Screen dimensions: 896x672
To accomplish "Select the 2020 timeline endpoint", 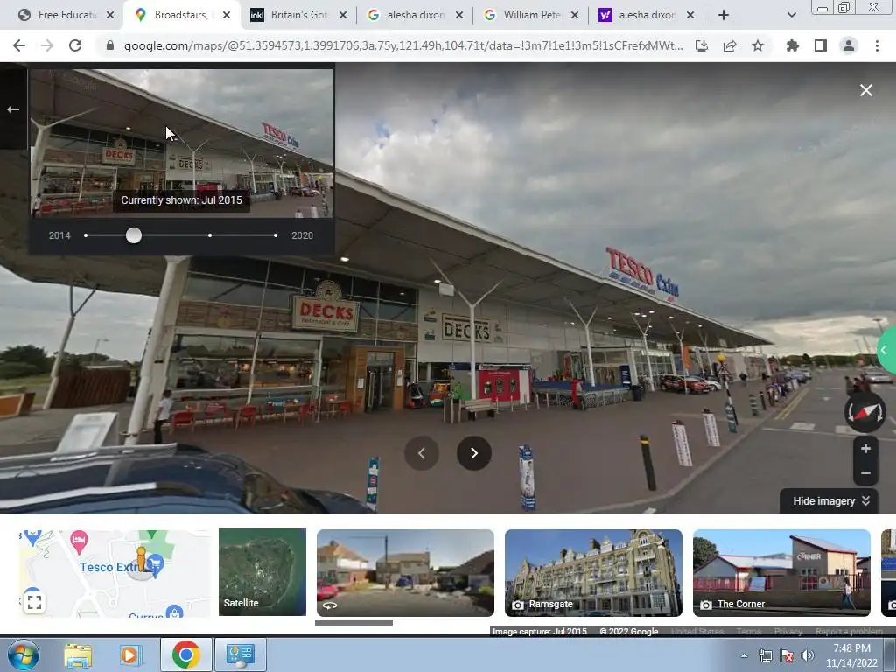I will pyautogui.click(x=276, y=235).
